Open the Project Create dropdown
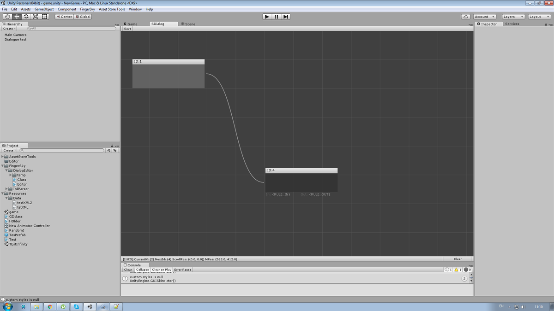This screenshot has height=311, width=554. tap(10, 150)
